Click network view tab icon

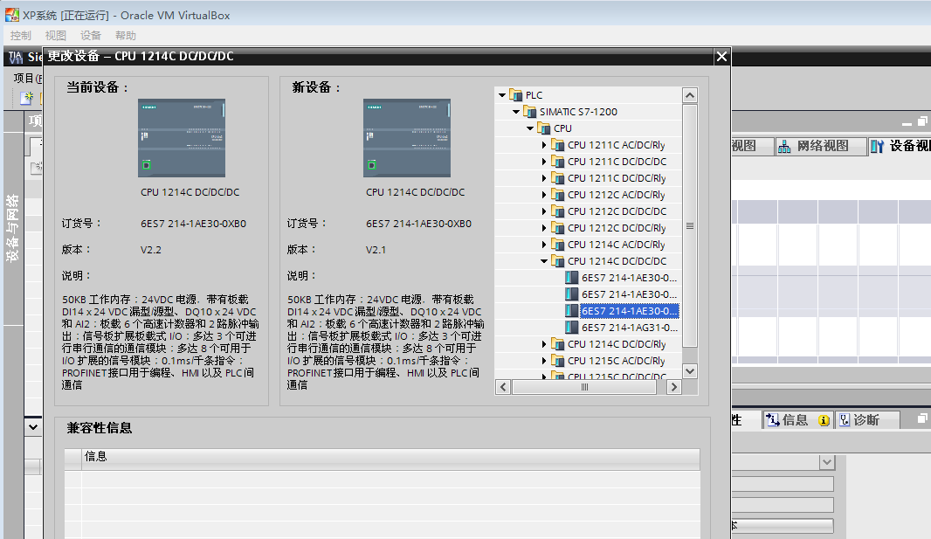[x=784, y=146]
